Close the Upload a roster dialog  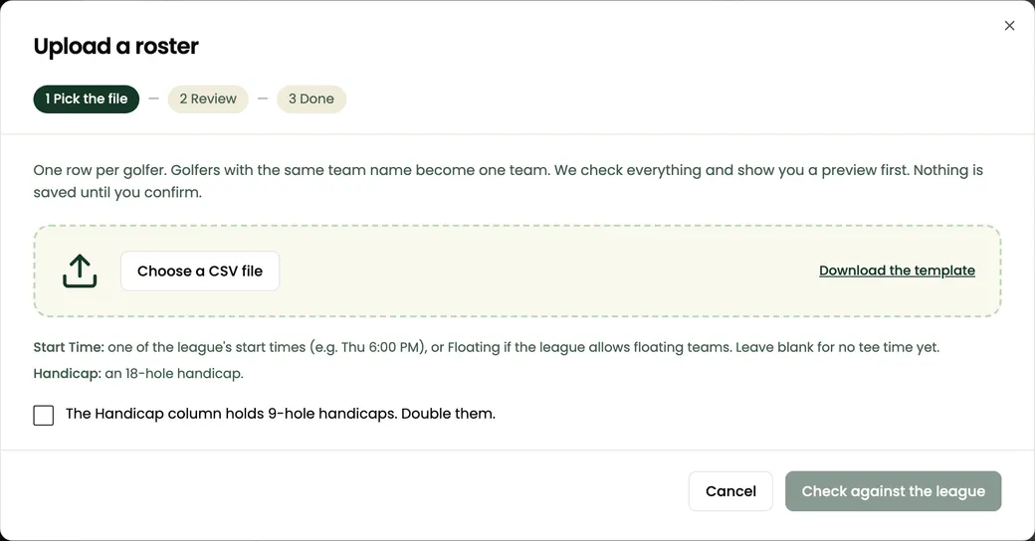(1009, 26)
